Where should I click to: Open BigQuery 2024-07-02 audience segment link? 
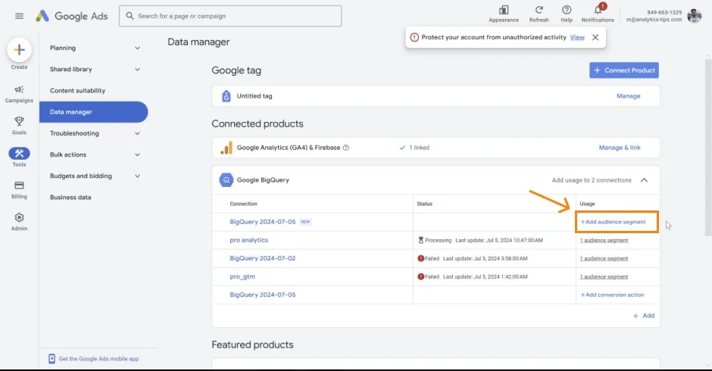pyautogui.click(x=604, y=258)
